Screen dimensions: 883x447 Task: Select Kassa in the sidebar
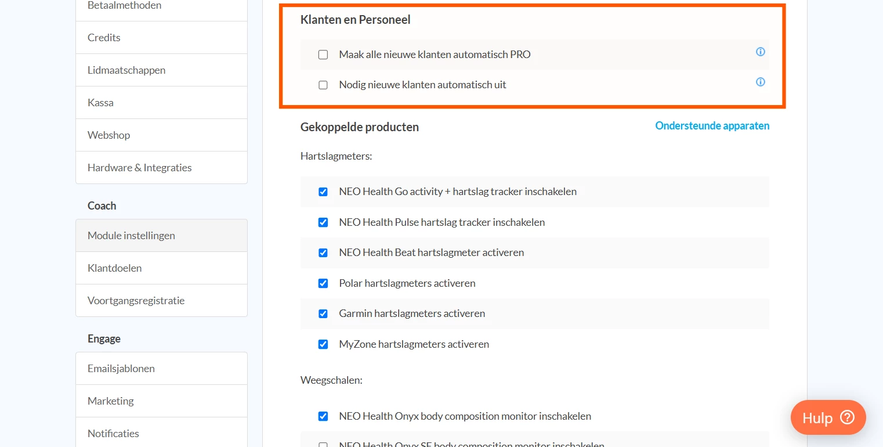100,103
